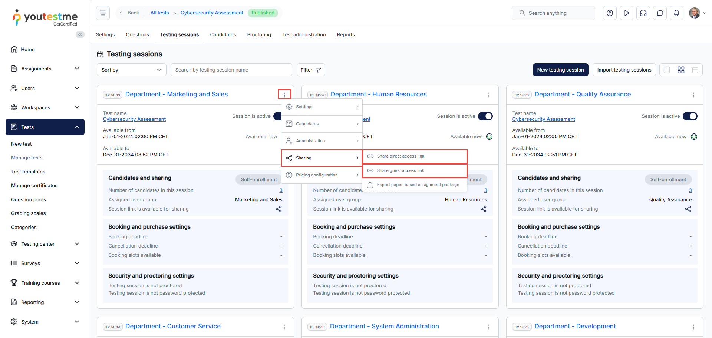Click the testing session name search field
The width and height of the screenshot is (712, 338).
(x=231, y=70)
